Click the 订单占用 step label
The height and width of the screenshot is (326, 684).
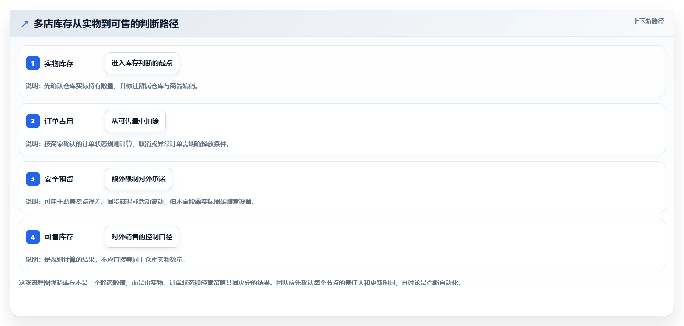59,121
